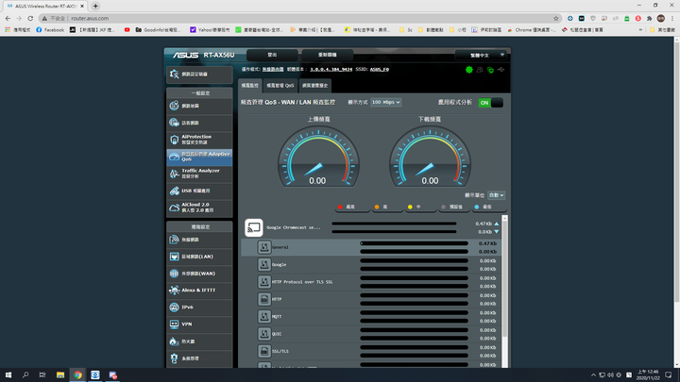Click the green gear status icon in header

468,70
